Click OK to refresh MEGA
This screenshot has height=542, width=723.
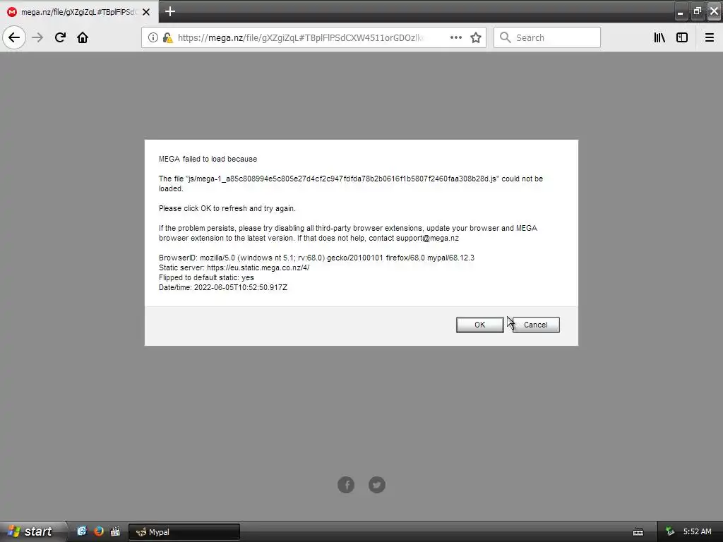click(479, 325)
